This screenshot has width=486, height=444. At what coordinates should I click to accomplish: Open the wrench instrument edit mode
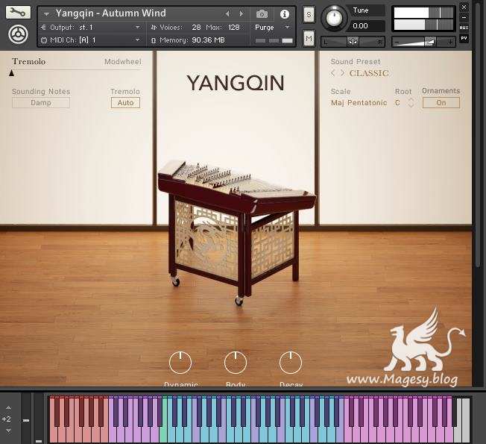tap(18, 13)
